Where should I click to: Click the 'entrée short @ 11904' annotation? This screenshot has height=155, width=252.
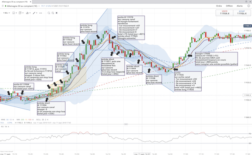[51, 108]
